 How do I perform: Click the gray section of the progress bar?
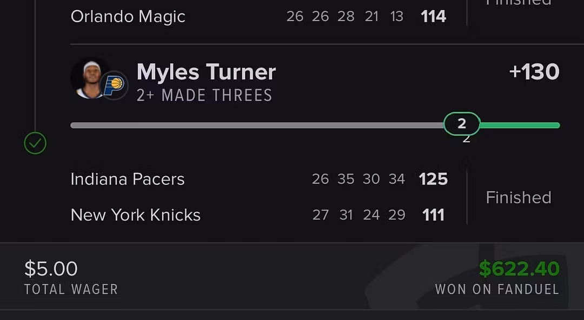click(254, 125)
